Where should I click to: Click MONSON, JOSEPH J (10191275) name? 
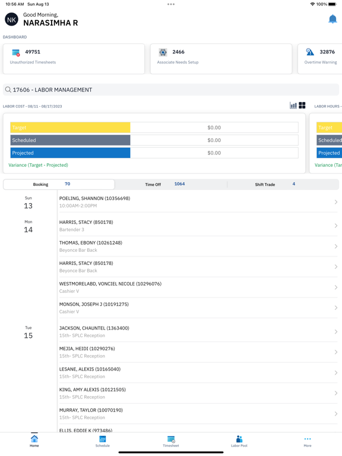point(94,304)
